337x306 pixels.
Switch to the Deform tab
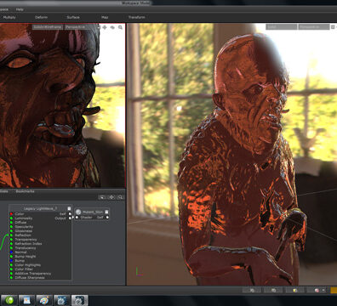[41, 17]
